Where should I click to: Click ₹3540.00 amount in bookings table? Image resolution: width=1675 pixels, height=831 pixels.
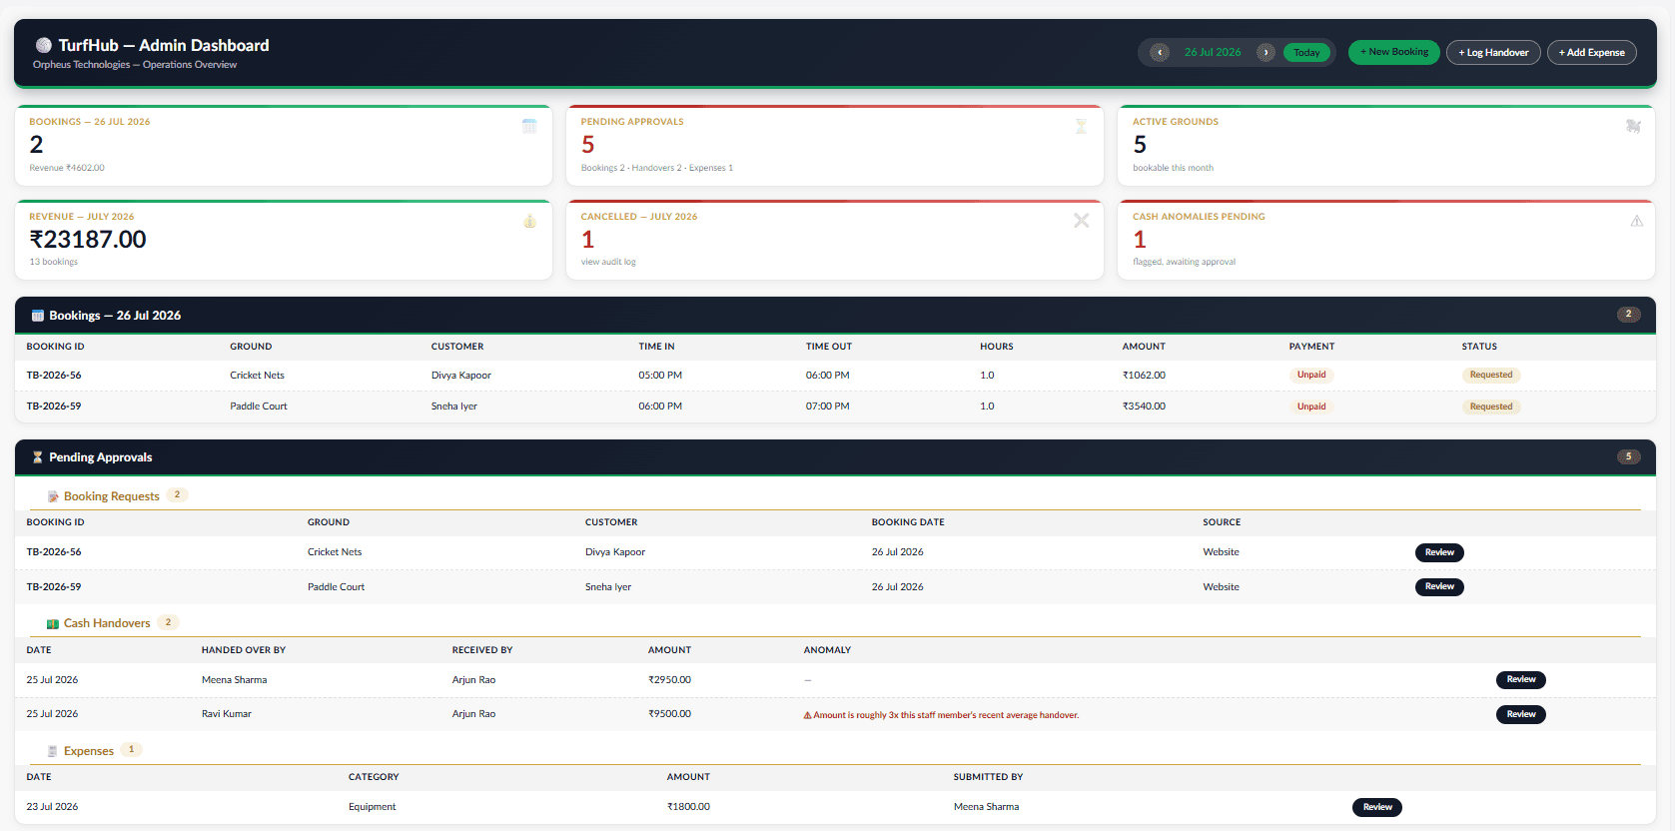(x=1144, y=407)
